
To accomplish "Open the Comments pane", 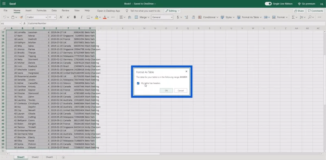I will pyautogui.click(x=315, y=11).
